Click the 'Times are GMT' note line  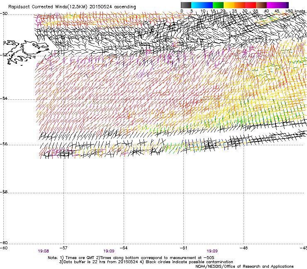point(131,258)
